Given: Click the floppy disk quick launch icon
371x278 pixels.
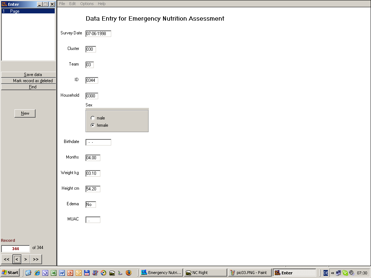Looking at the screenshot, I should tap(87, 273).
